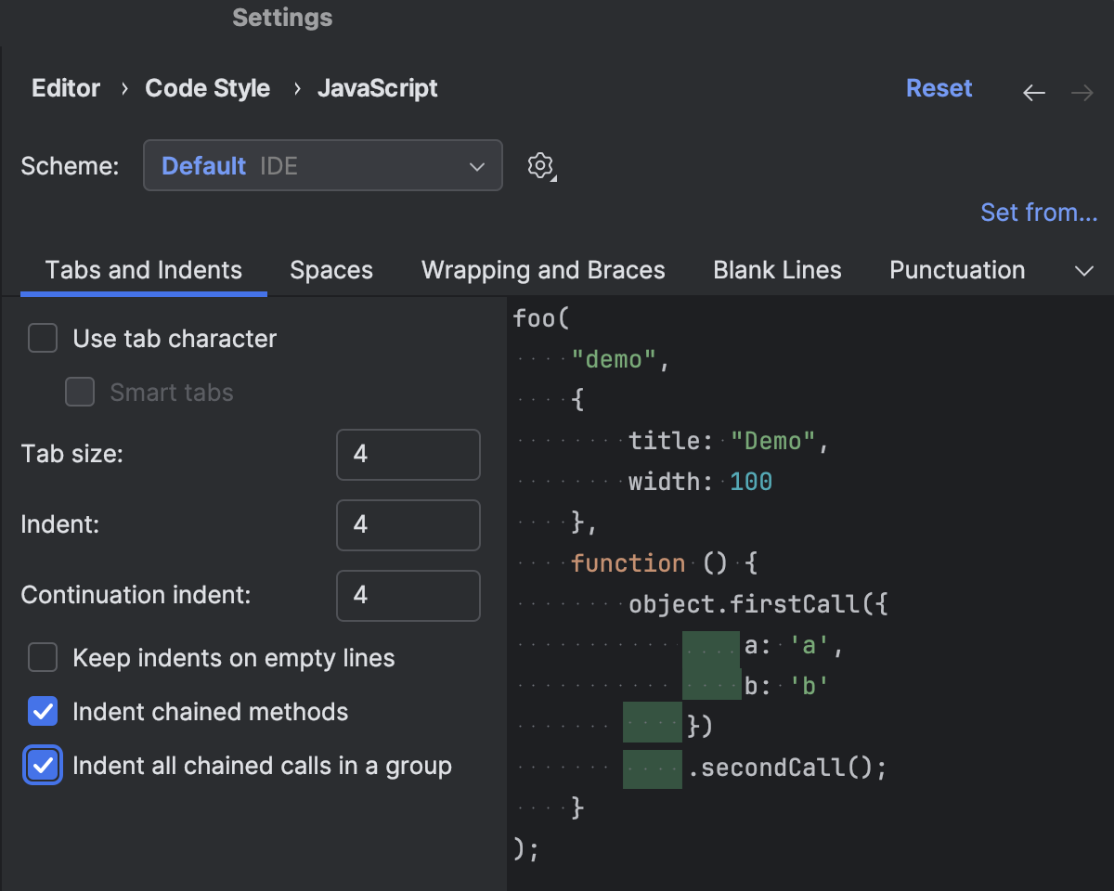The width and height of the screenshot is (1114, 891).
Task: Click the back navigation arrow
Action: point(1033,92)
